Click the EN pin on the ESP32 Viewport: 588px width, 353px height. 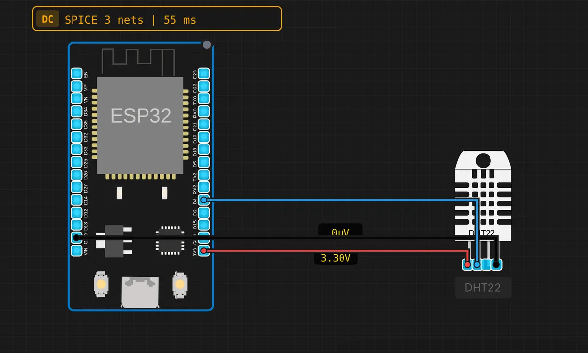point(76,74)
